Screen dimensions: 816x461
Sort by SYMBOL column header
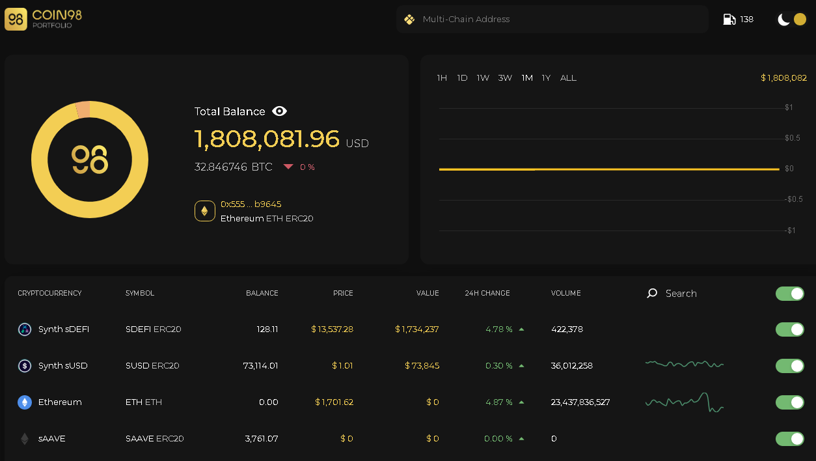[x=140, y=294]
